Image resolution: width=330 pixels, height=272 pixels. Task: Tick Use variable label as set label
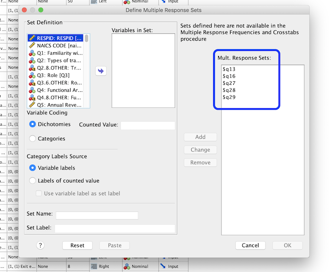(38, 193)
